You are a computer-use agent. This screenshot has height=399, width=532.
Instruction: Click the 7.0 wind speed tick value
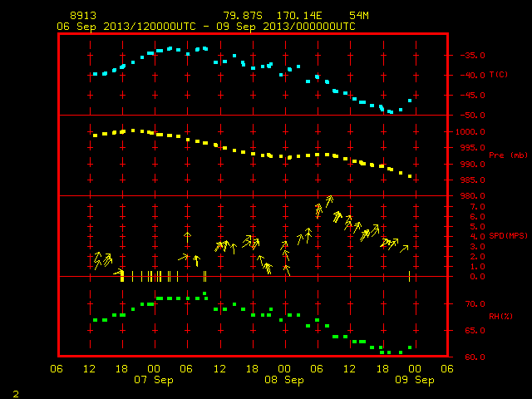(477, 207)
